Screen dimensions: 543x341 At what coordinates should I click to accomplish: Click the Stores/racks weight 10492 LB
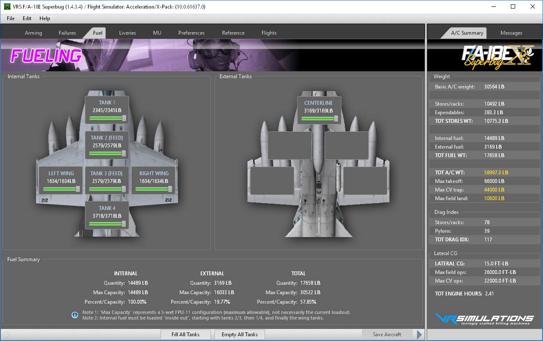[494, 104]
